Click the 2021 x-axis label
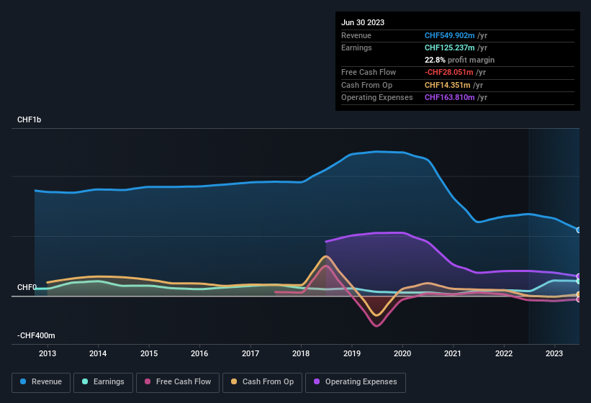 [453, 353]
